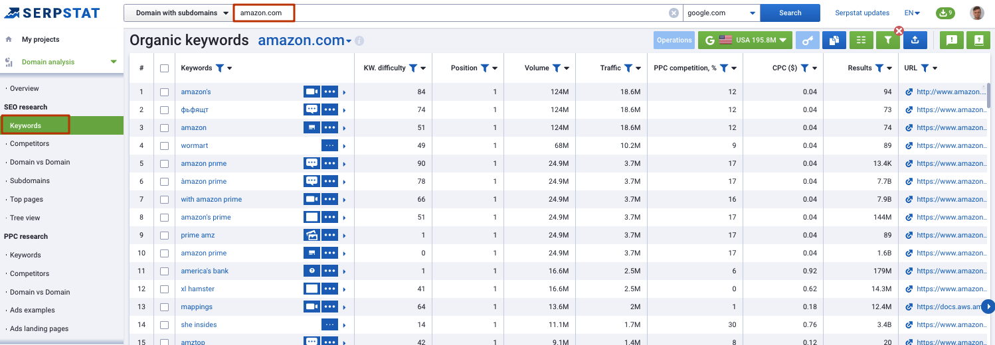The height and width of the screenshot is (345, 995).
Task: Click the SERPSTAT logo
Action: (51, 13)
